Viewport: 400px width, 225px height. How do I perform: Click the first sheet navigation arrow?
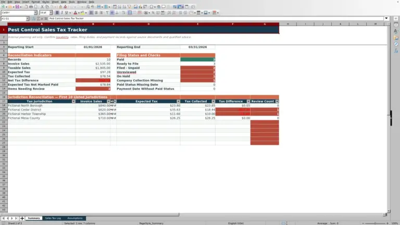click(3, 218)
